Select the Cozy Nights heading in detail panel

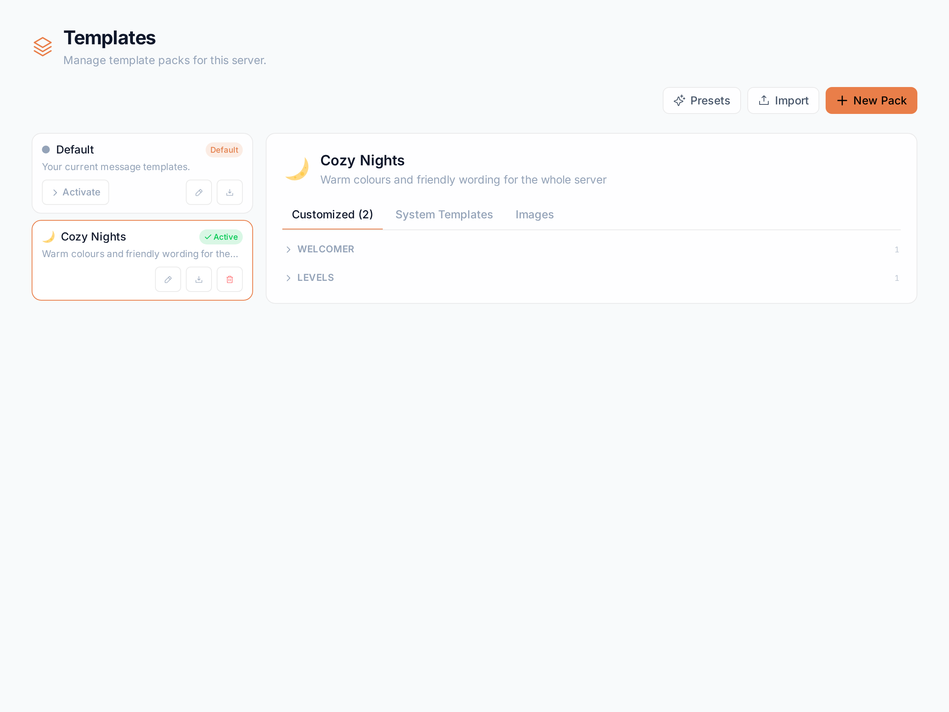pyautogui.click(x=363, y=161)
